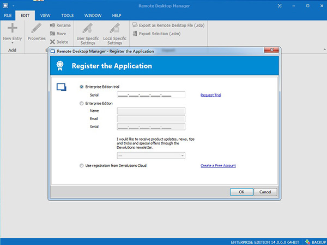The height and width of the screenshot is (245, 327).
Task: Close the Register the Application dialog
Action: tap(271, 50)
